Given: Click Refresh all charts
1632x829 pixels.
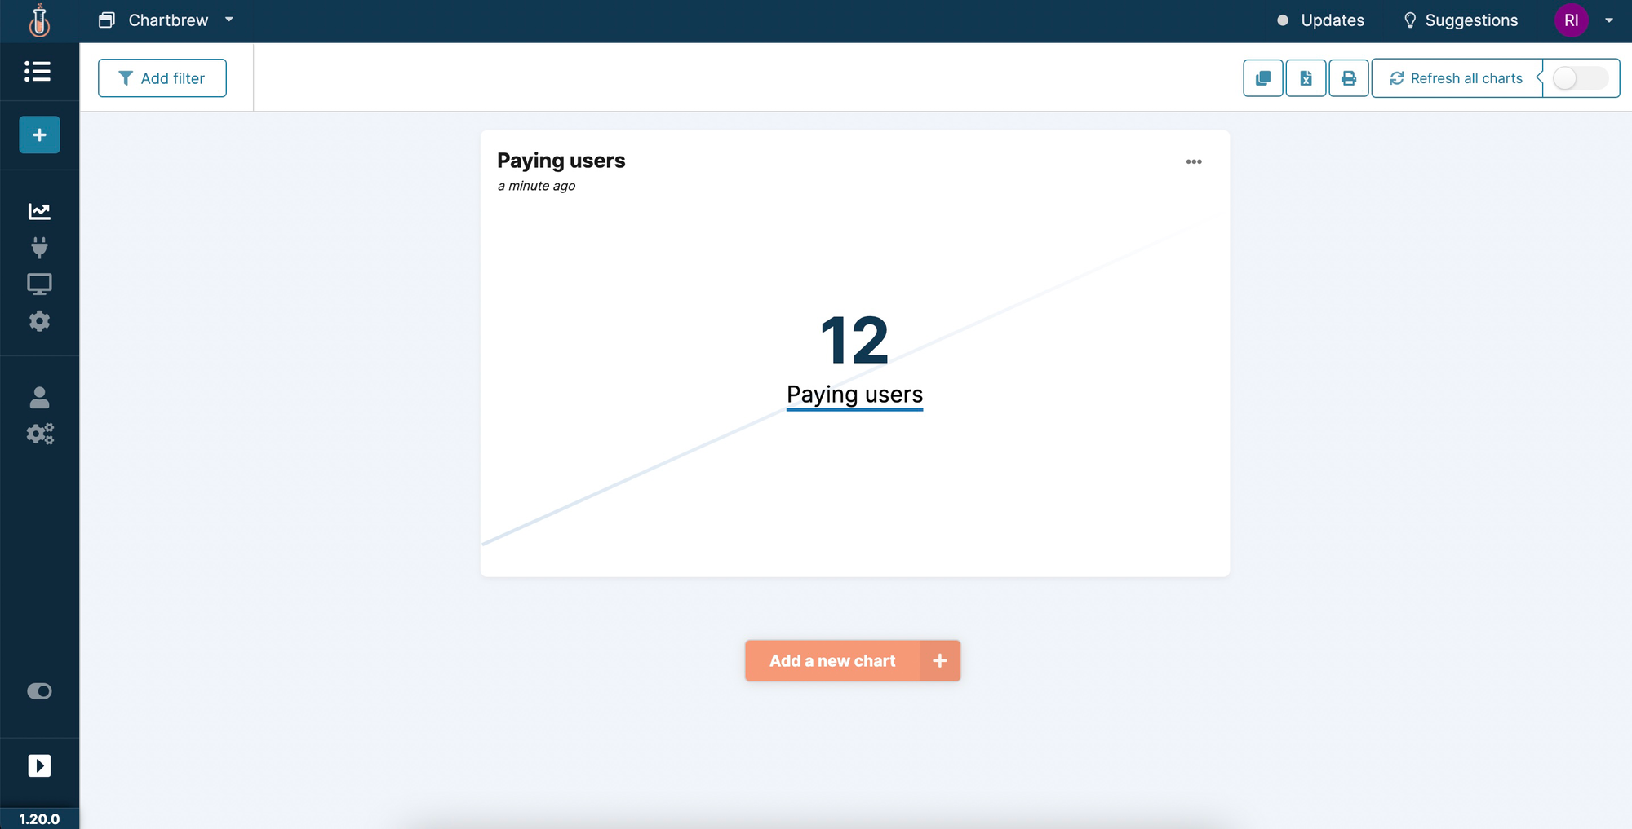Looking at the screenshot, I should [x=1457, y=77].
